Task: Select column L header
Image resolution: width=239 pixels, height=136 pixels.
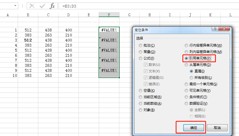Action: pyautogui.click(x=231, y=15)
